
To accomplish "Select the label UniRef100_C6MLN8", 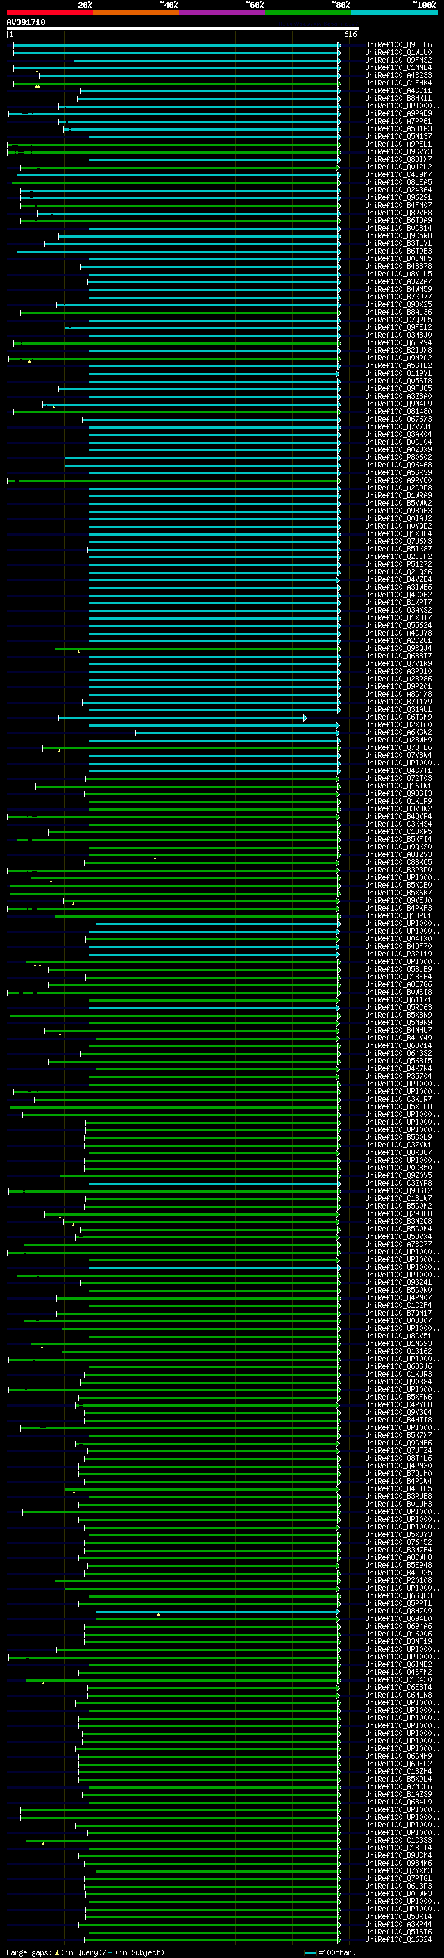I will point(398,1695).
